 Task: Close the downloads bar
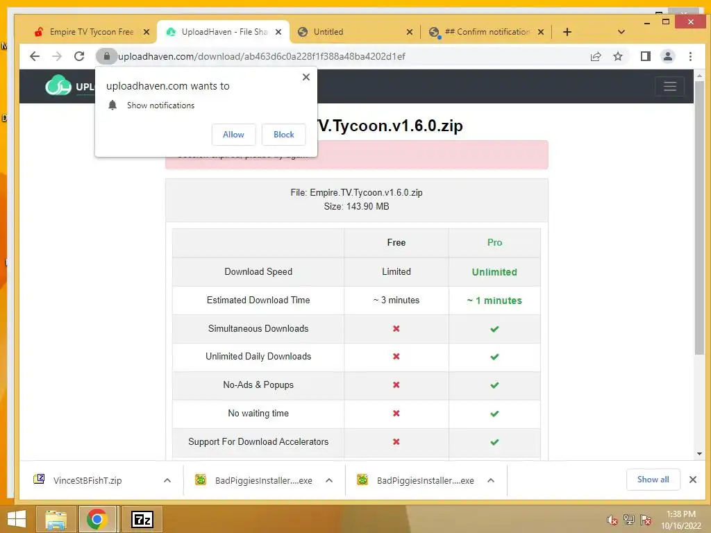692,480
